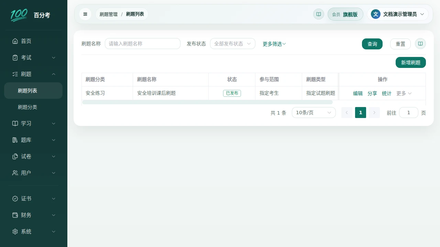
Task: Click 编辑 for 安全培训课后刷题
Action: click(358, 93)
